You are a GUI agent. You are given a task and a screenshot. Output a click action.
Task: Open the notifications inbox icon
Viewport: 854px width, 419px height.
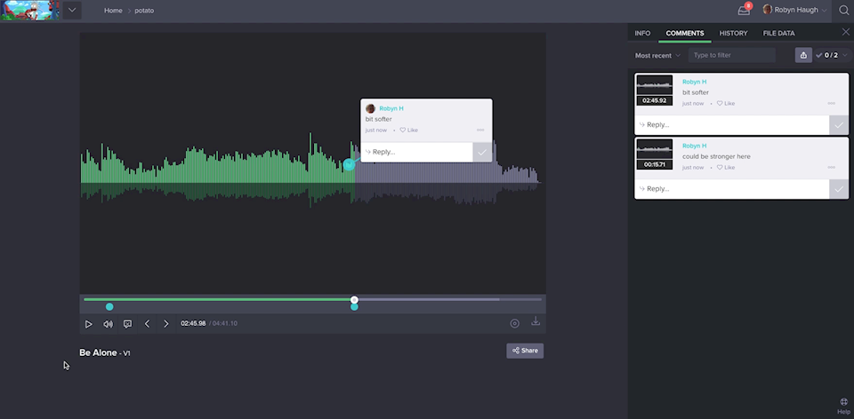744,11
